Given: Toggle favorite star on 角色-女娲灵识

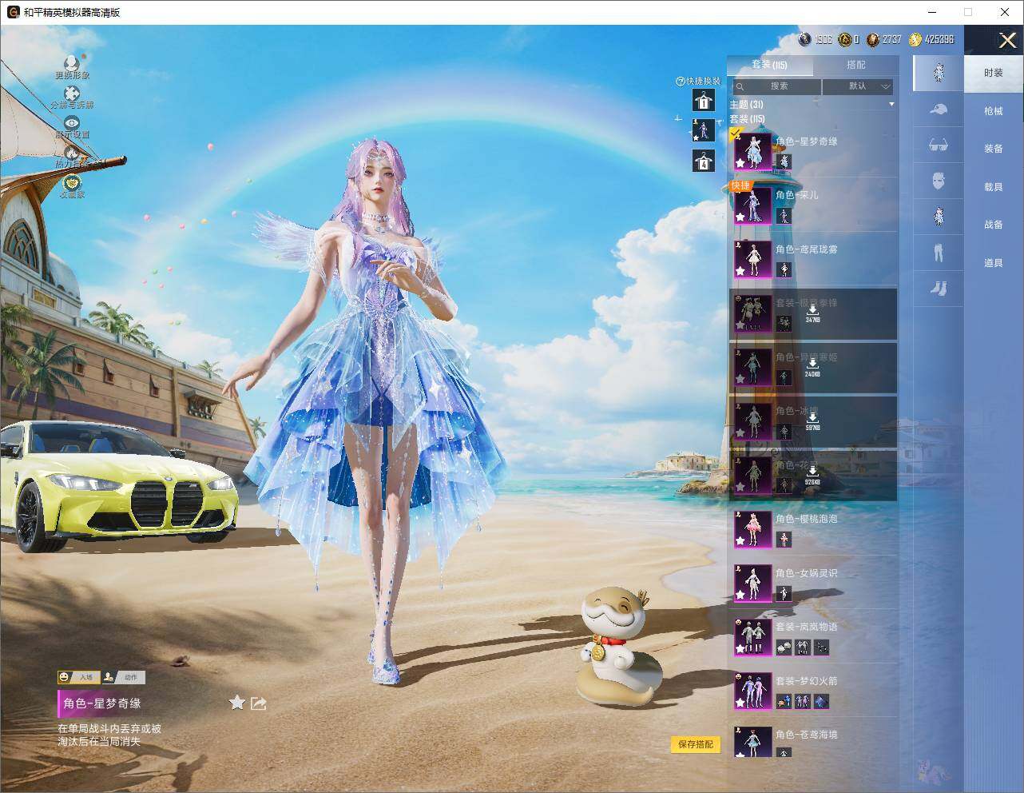Looking at the screenshot, I should click(740, 596).
